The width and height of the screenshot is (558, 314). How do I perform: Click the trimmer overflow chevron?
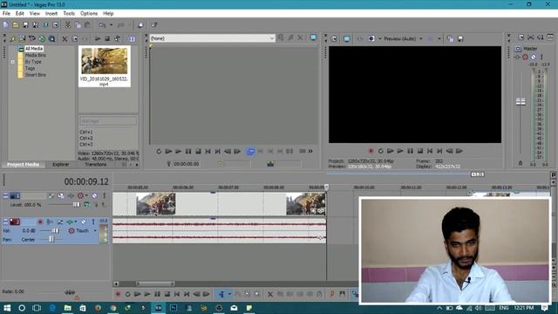click(x=310, y=151)
